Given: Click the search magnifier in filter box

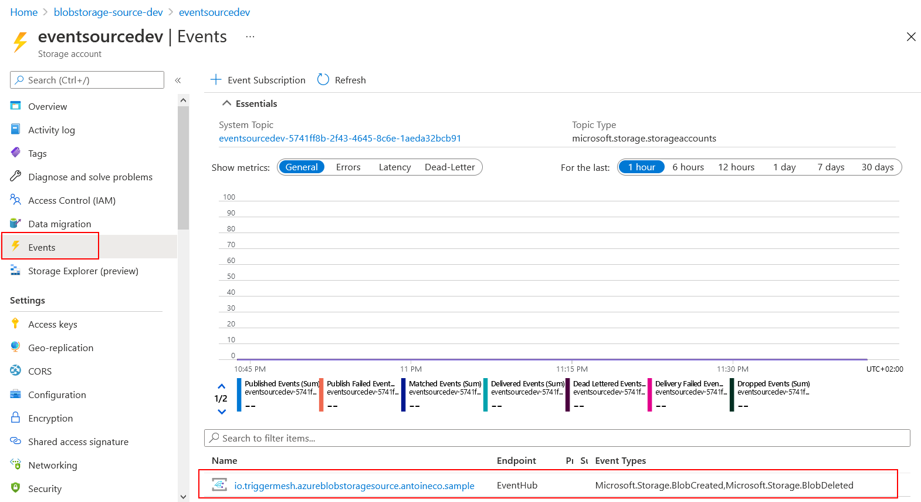Looking at the screenshot, I should coord(215,438).
